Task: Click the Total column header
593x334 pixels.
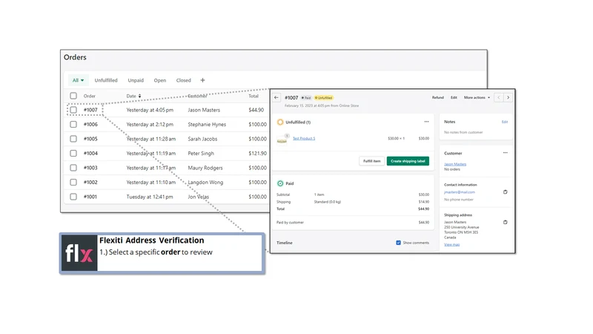Action: tap(254, 96)
